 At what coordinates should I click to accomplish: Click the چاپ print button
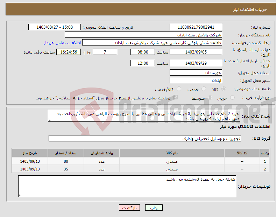coord(154,208)
